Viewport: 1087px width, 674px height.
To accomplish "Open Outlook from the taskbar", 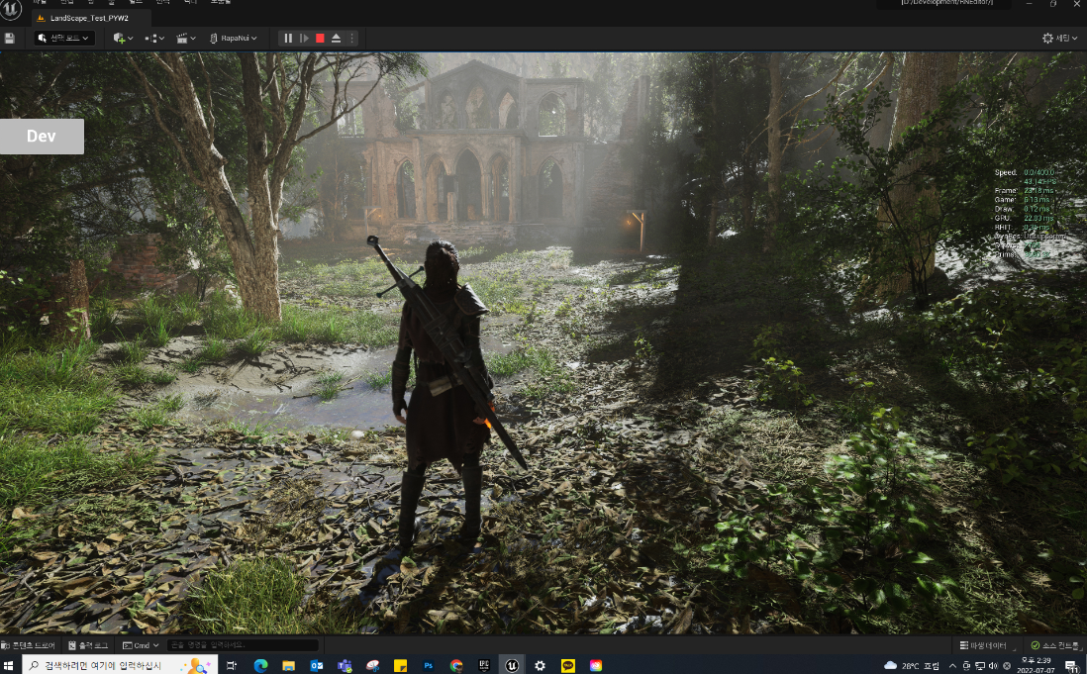I will click(x=316, y=665).
